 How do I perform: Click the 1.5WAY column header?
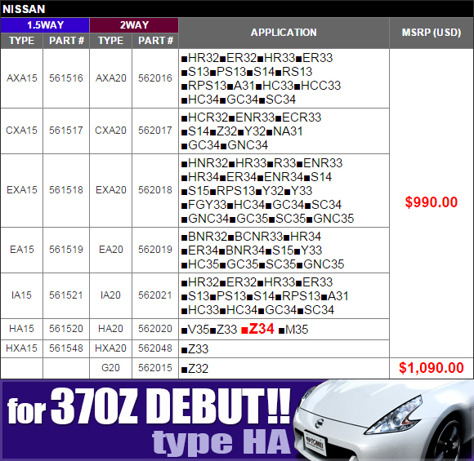pos(45,25)
